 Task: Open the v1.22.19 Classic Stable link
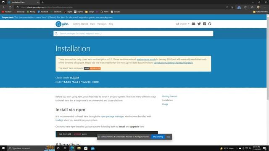tap(74, 78)
